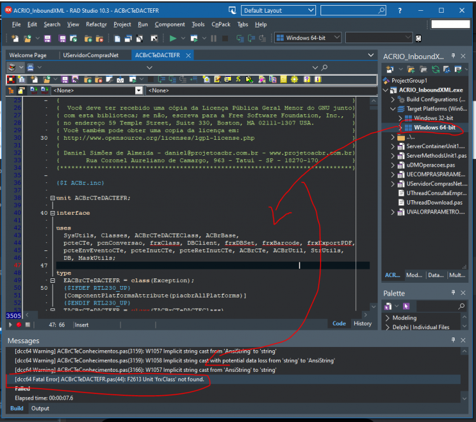The image size is (476, 422).
Task: Switch to the UServidorComprasNet tab
Action: (x=91, y=55)
